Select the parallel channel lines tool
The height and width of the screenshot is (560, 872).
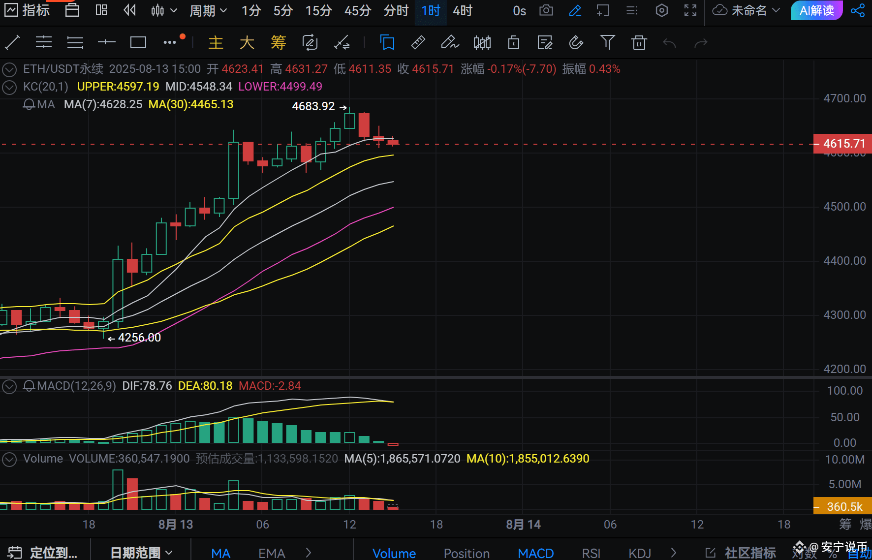pyautogui.click(x=44, y=43)
